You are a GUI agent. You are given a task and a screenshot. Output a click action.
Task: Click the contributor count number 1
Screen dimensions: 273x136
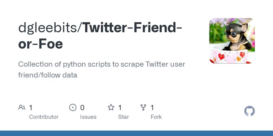(x=31, y=108)
